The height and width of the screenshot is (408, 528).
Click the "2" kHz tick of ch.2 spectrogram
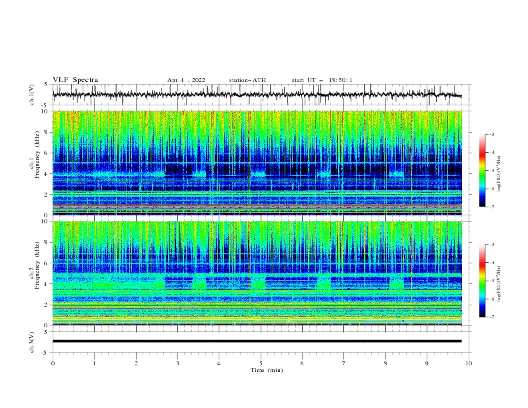coord(47,305)
